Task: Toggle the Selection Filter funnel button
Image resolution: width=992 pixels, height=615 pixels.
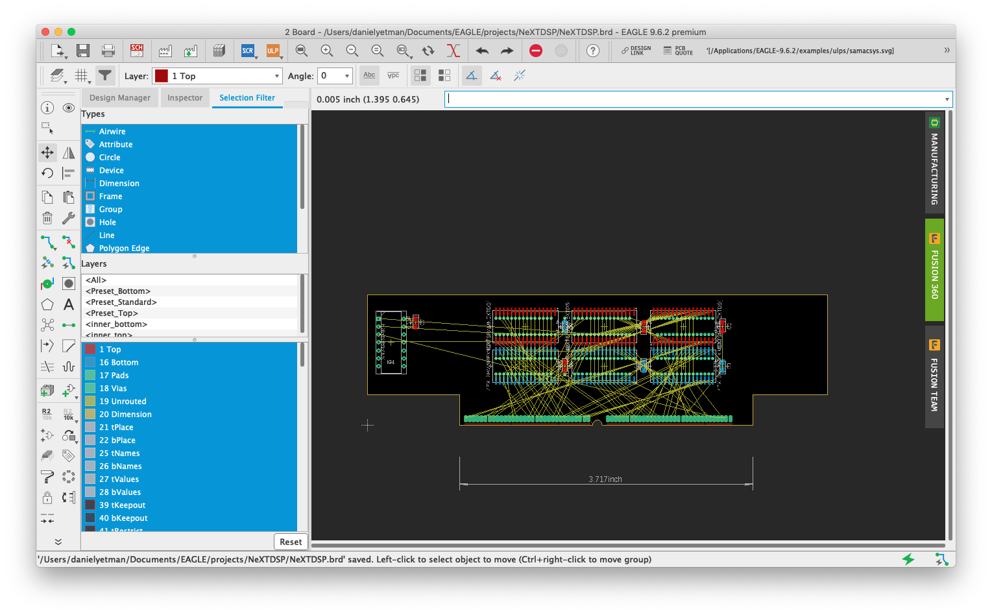Action: point(104,76)
